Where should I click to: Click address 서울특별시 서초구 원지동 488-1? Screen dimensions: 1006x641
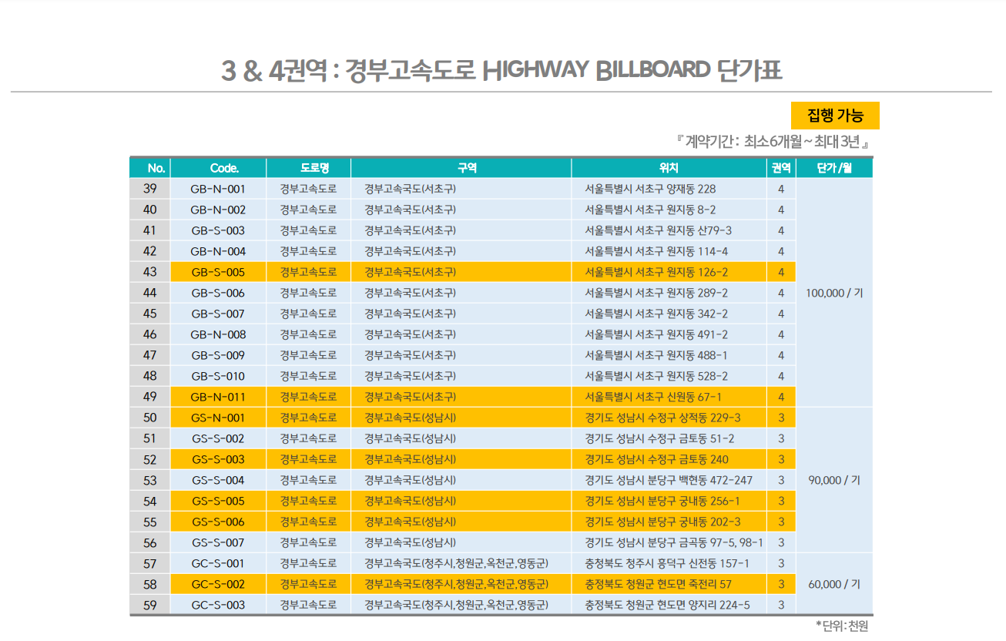656,355
